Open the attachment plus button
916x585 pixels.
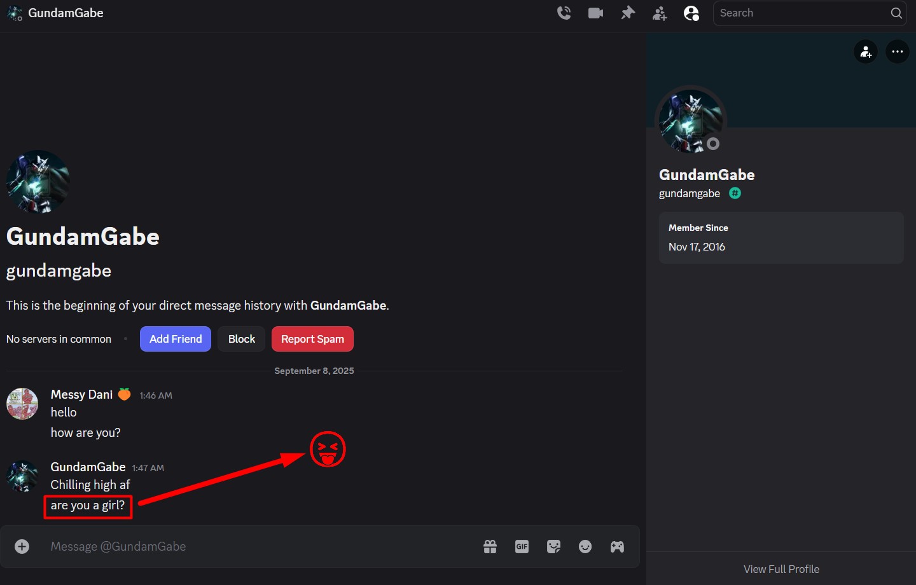(22, 546)
